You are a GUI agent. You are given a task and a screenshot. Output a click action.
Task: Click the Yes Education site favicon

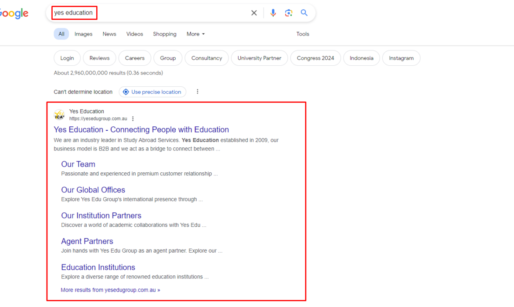(x=59, y=115)
